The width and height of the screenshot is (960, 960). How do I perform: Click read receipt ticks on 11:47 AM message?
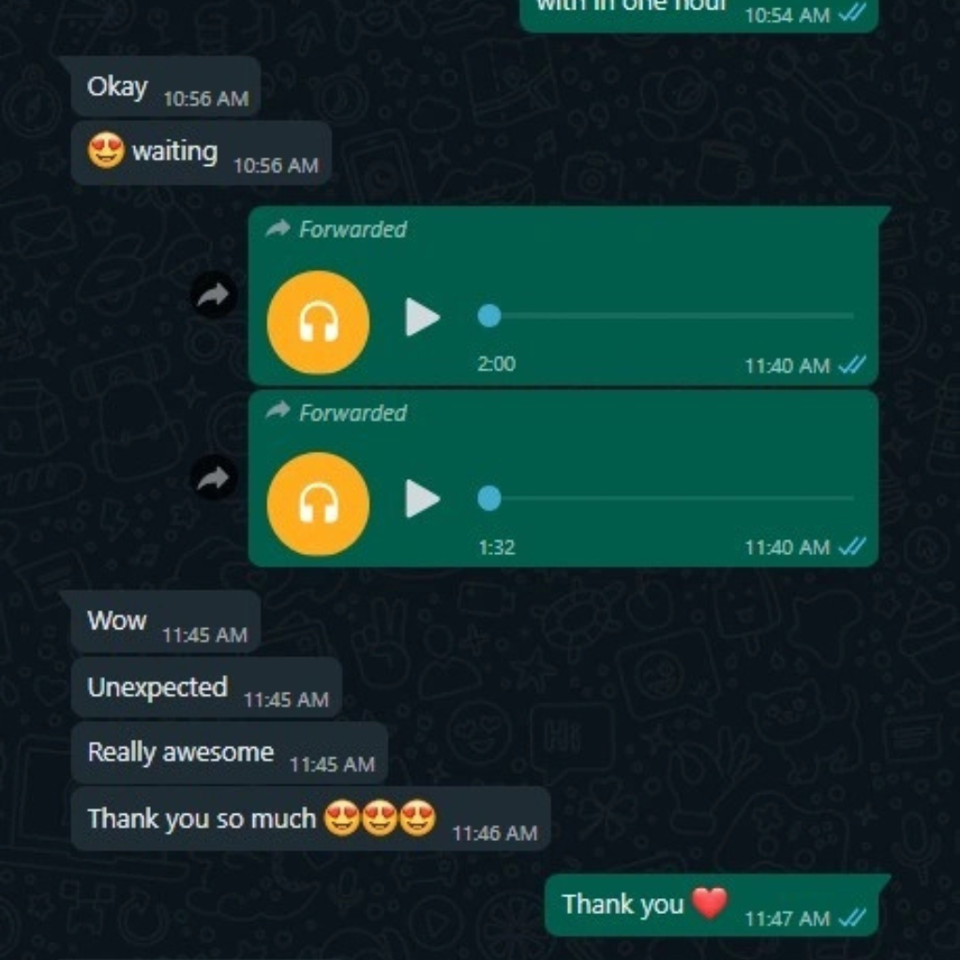[852, 917]
